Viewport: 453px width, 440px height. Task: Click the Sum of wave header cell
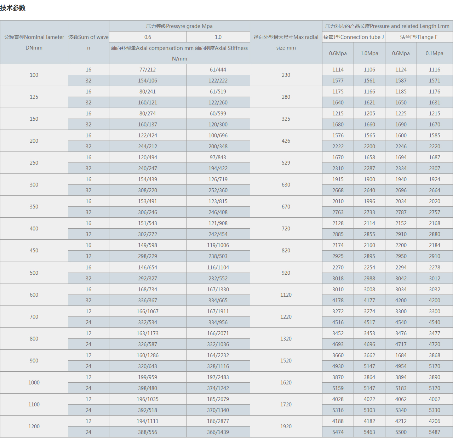(x=88, y=42)
